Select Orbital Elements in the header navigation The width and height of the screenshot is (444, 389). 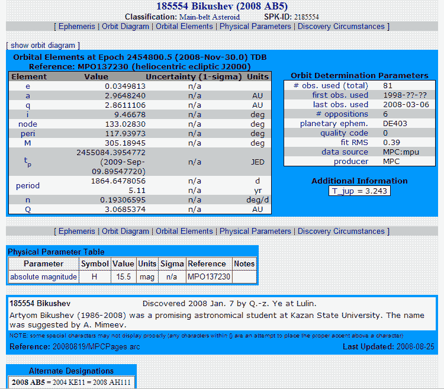coord(184,27)
